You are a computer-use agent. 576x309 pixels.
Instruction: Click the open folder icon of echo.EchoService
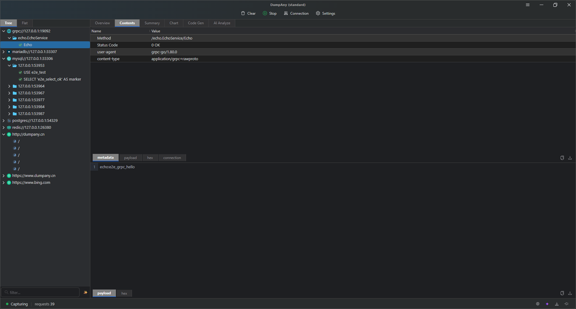click(x=15, y=38)
